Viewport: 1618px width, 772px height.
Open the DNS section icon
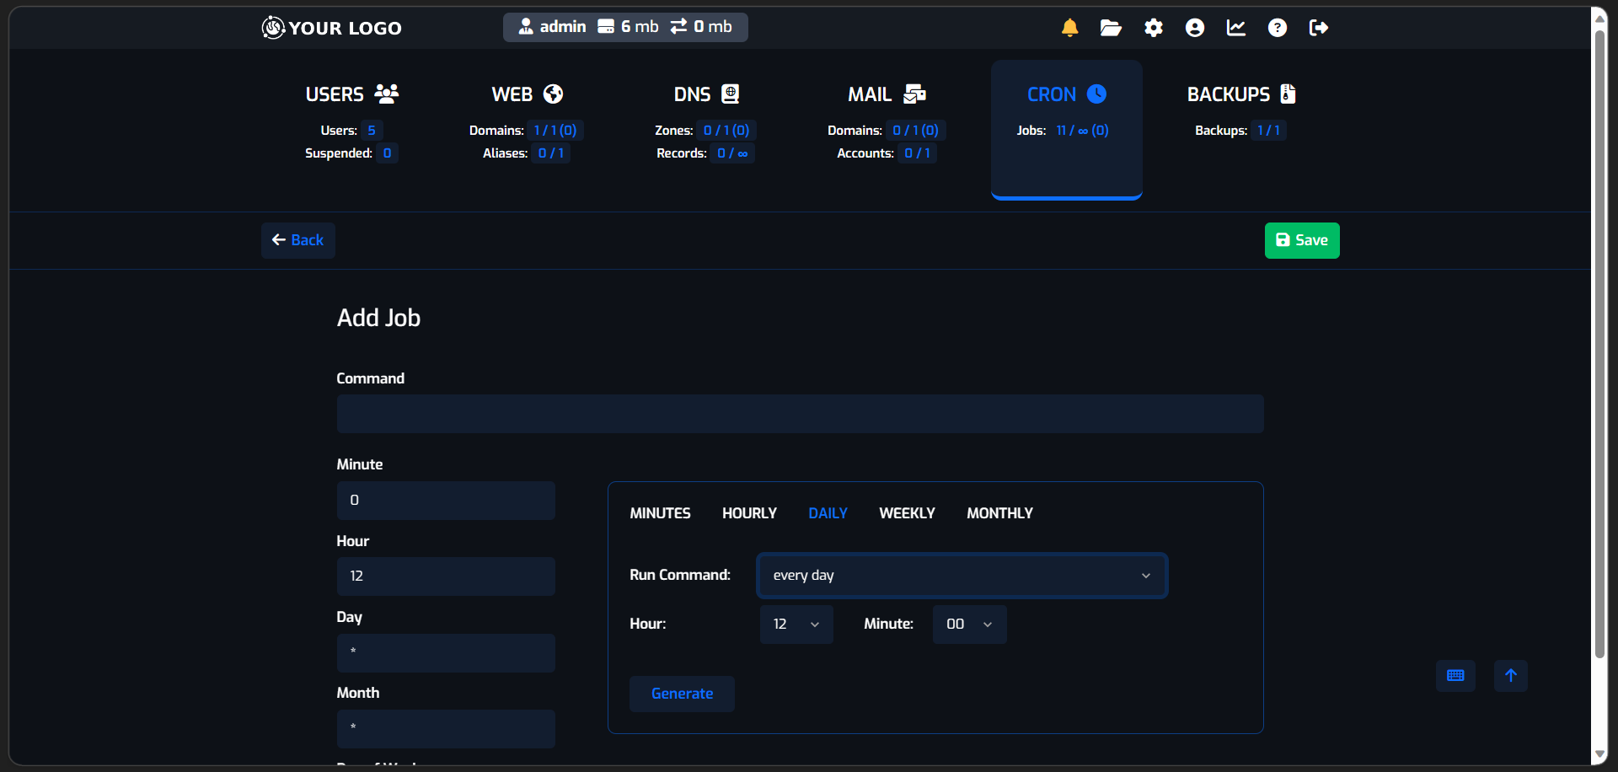click(x=728, y=94)
